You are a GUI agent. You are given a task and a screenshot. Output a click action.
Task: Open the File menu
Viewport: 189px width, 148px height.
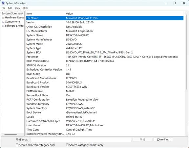[3, 8]
